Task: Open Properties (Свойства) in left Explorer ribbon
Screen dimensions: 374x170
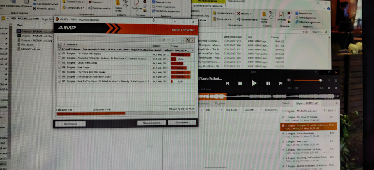Action: [x=137, y=6]
